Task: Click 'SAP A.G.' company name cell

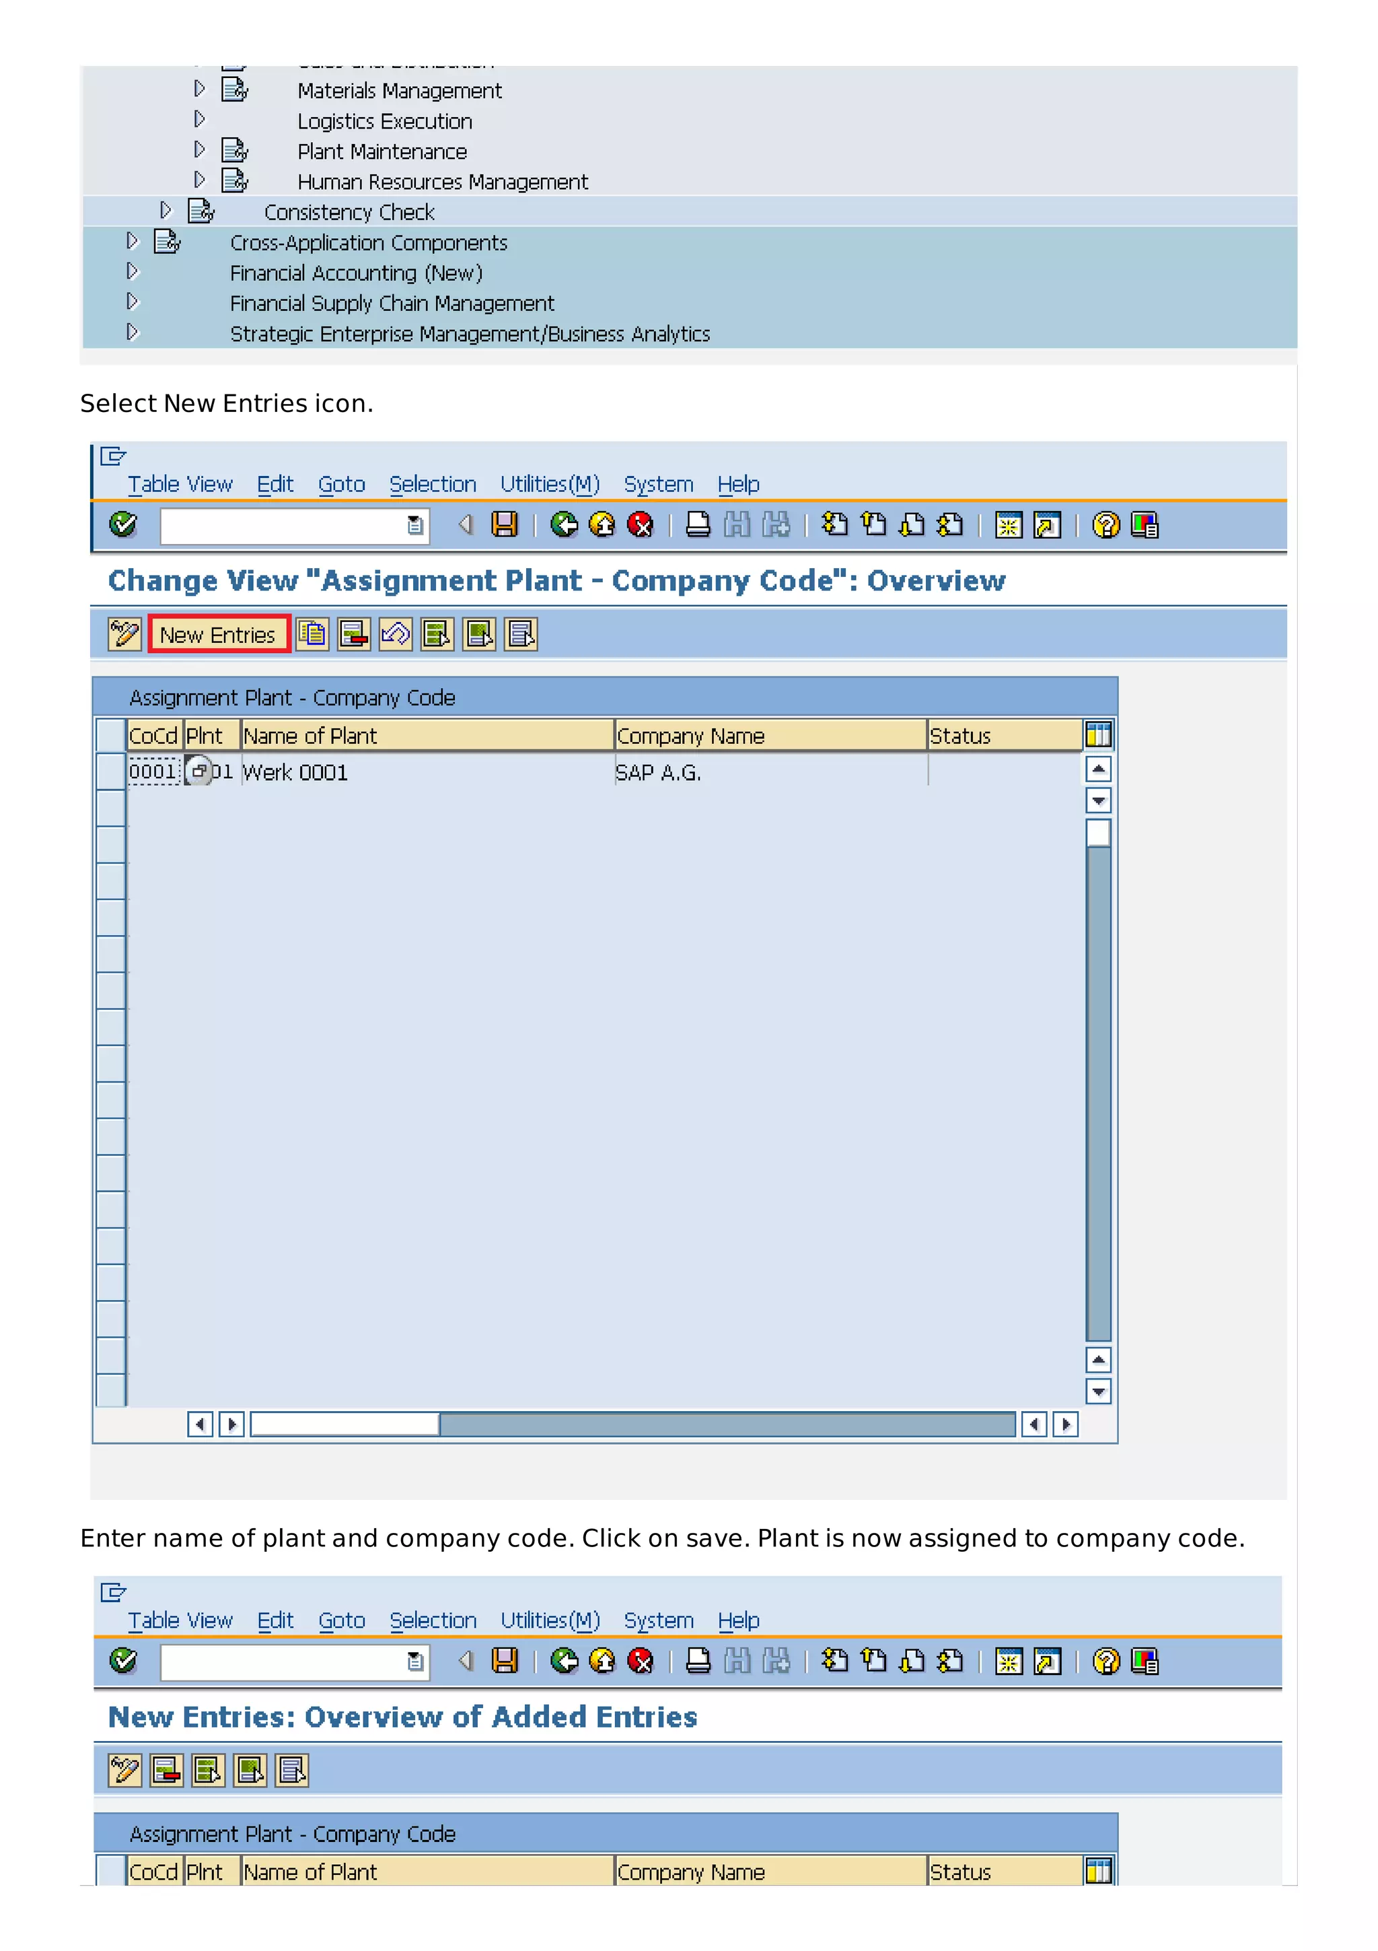Action: pos(771,772)
